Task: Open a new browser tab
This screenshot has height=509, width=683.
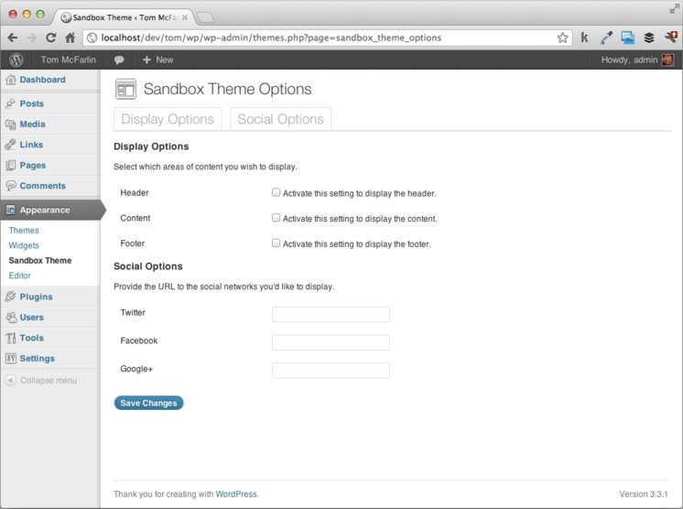Action: point(205,17)
